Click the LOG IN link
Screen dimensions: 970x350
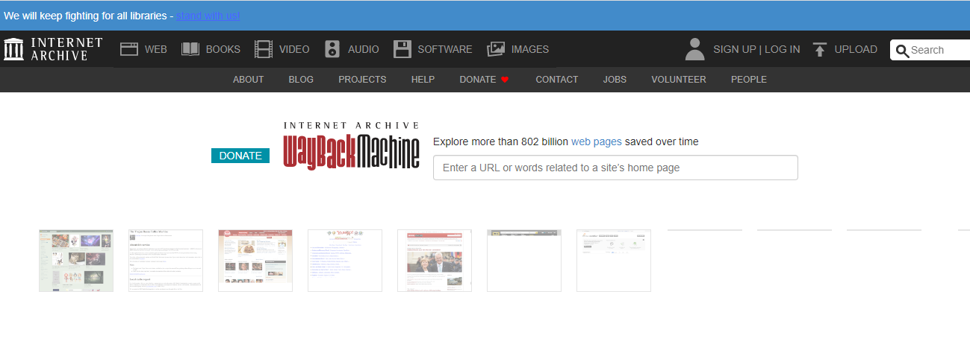782,49
